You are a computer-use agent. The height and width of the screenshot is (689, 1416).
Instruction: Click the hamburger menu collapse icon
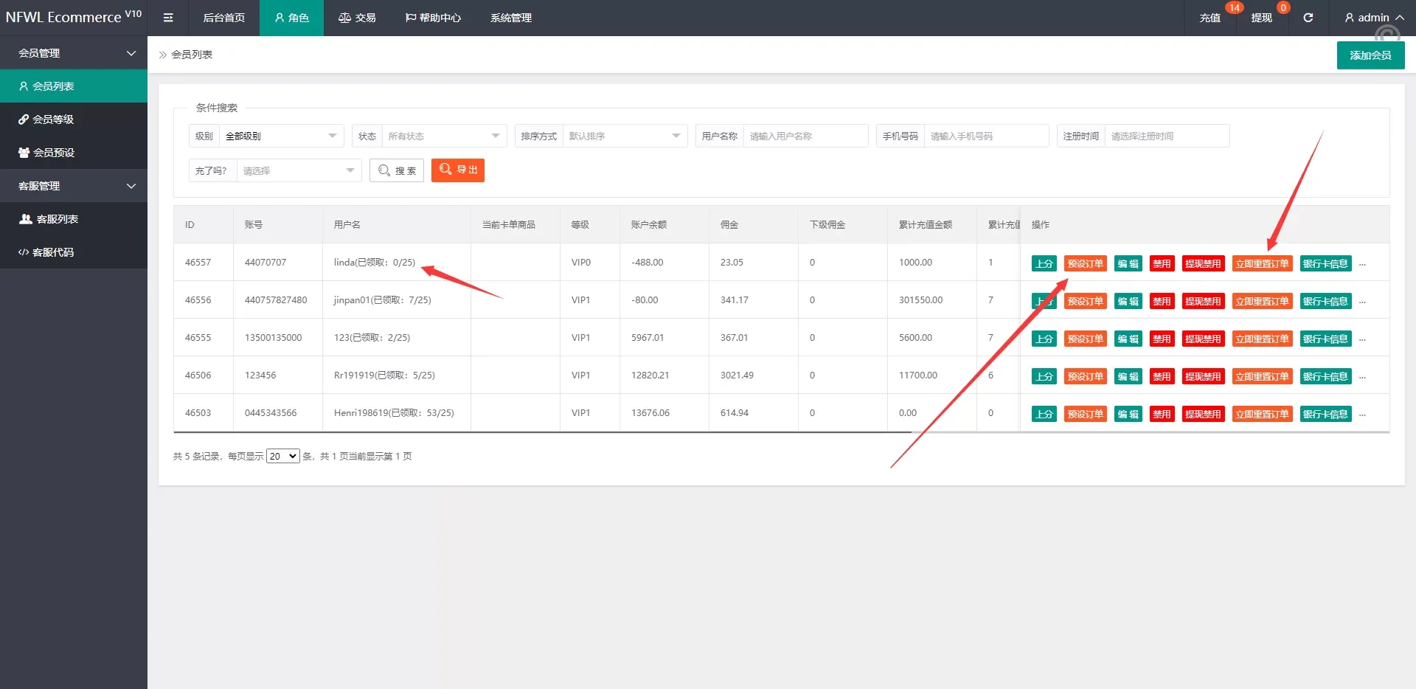click(168, 18)
